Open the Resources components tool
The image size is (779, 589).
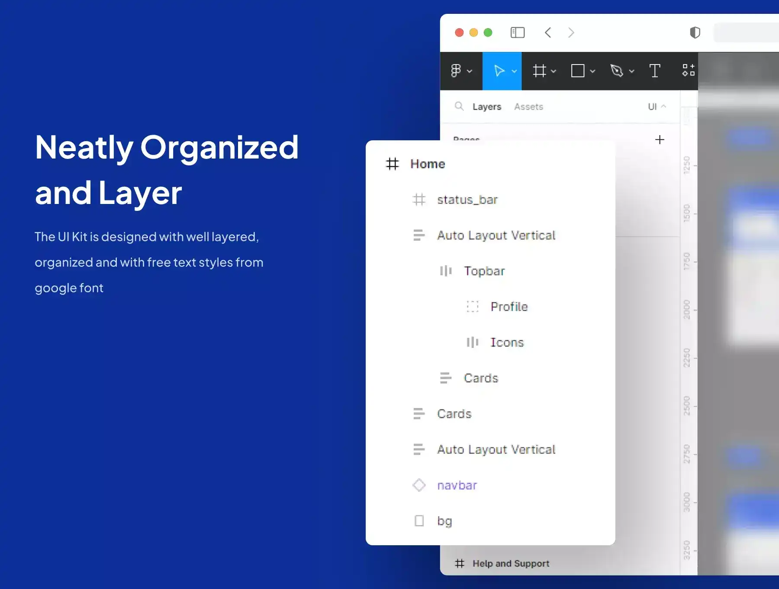point(688,70)
